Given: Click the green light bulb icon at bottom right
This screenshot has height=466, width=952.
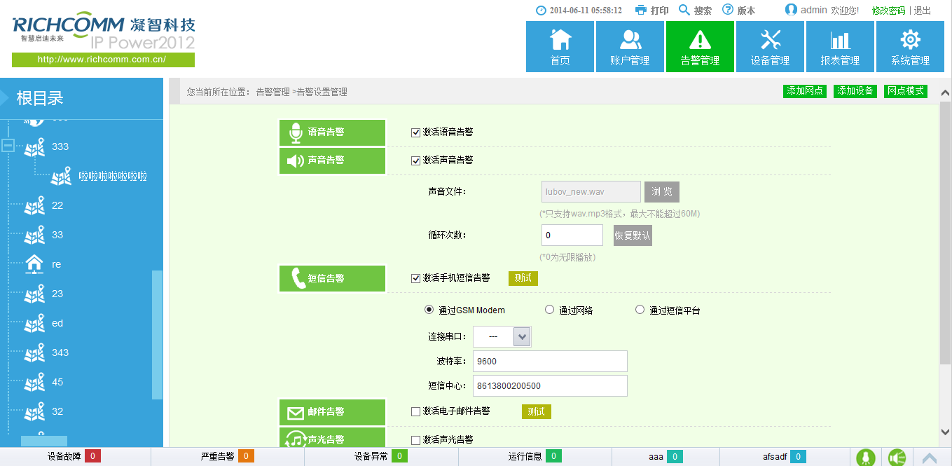Looking at the screenshot, I should point(866,456).
